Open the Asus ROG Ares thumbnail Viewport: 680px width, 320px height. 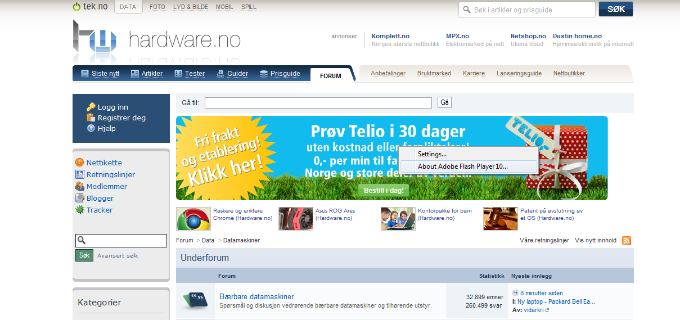click(296, 219)
